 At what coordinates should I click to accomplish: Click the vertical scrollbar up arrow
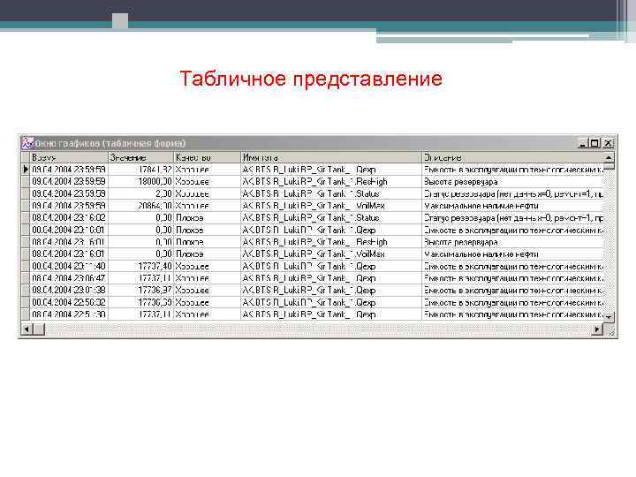(x=609, y=157)
